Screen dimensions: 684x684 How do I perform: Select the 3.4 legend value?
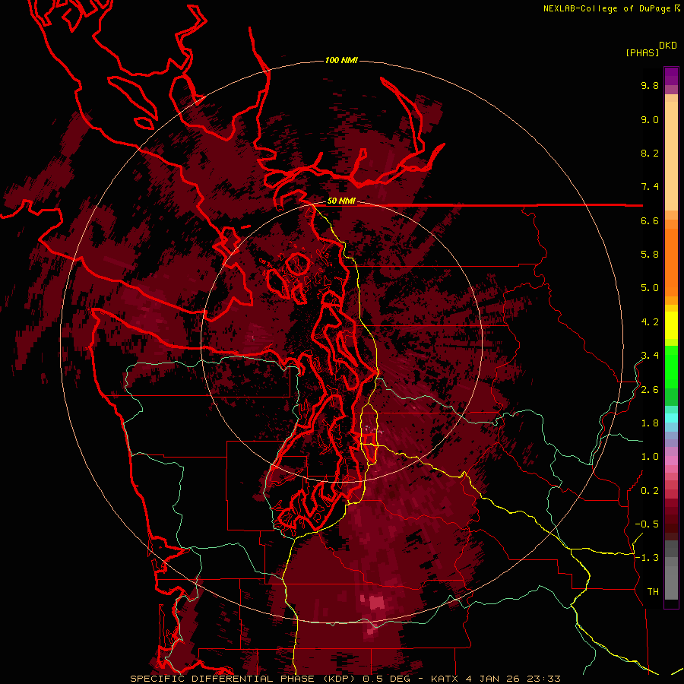point(650,356)
